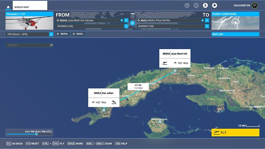Adjust the time of day slider handle

pyautogui.click(x=36, y=134)
